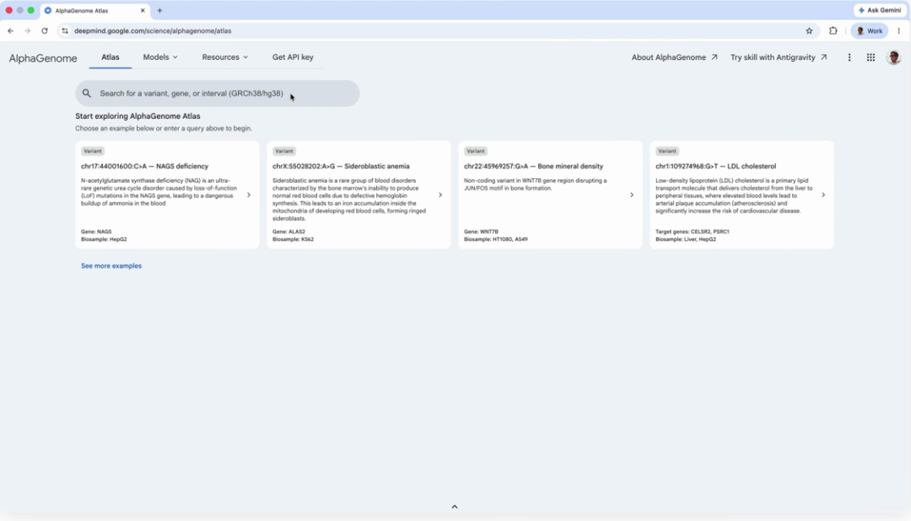Click Variant badge on LDL cholesterol card
Screen dimensions: 911x521
667,151
